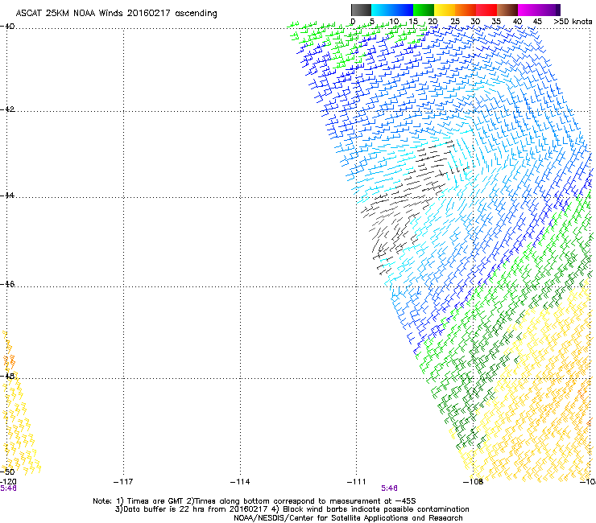Click the gray 0-5 knots legend segment

click(x=361, y=10)
